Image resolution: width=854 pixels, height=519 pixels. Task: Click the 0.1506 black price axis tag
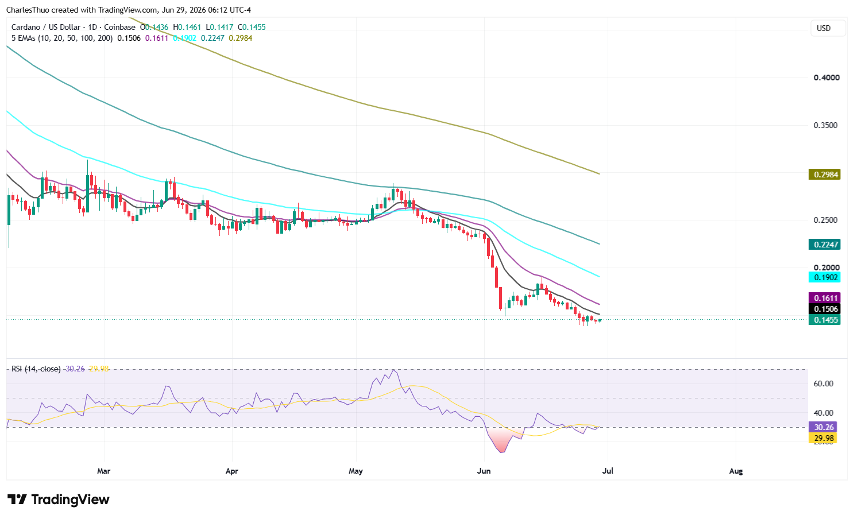tap(824, 309)
